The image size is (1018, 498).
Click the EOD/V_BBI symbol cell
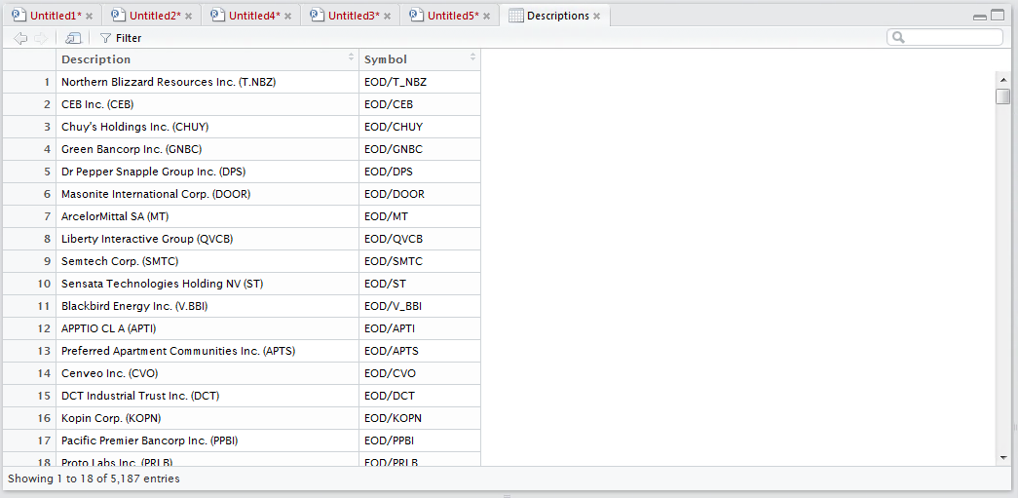coord(420,306)
